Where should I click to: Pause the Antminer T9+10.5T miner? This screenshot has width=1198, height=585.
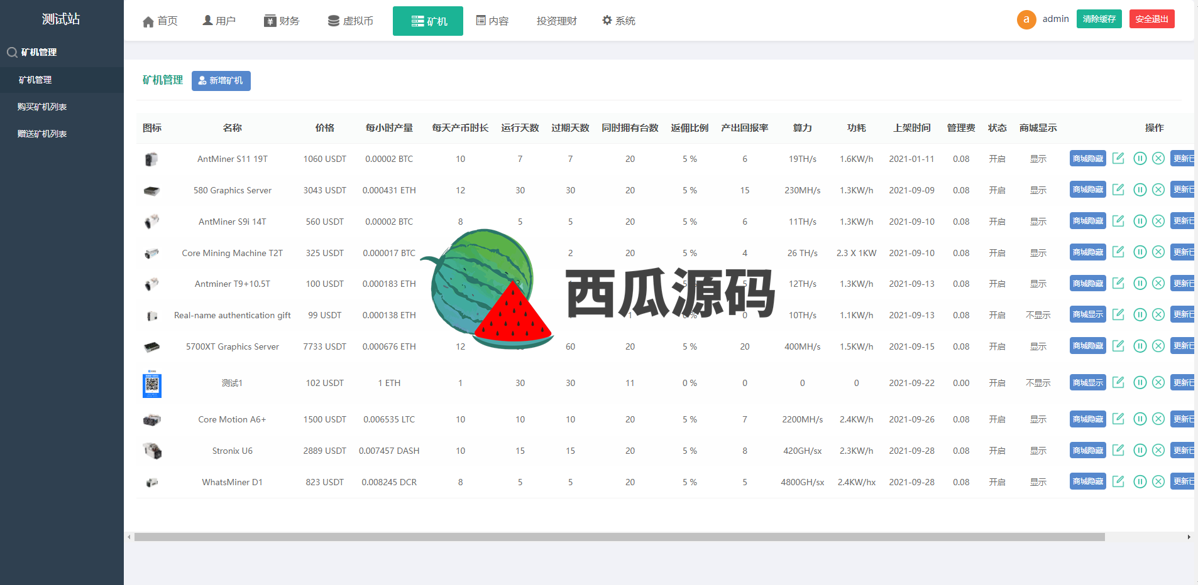[x=1140, y=283]
